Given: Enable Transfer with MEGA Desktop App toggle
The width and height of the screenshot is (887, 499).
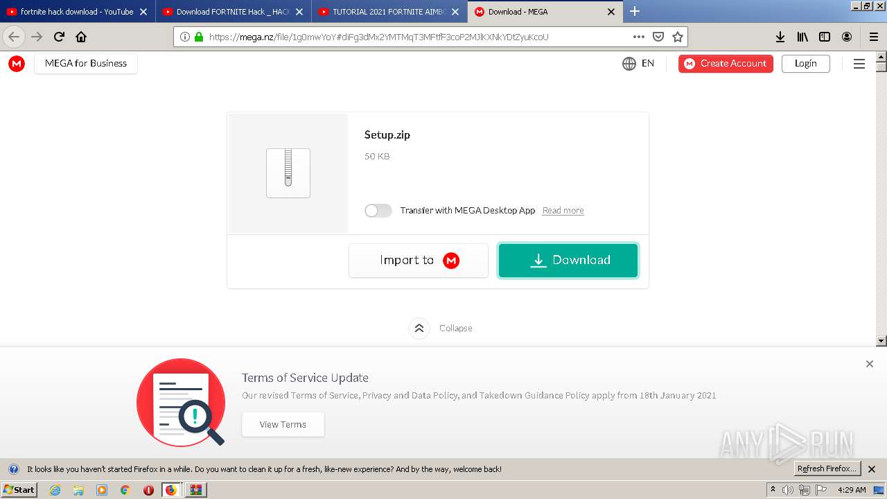Looking at the screenshot, I should (x=378, y=211).
